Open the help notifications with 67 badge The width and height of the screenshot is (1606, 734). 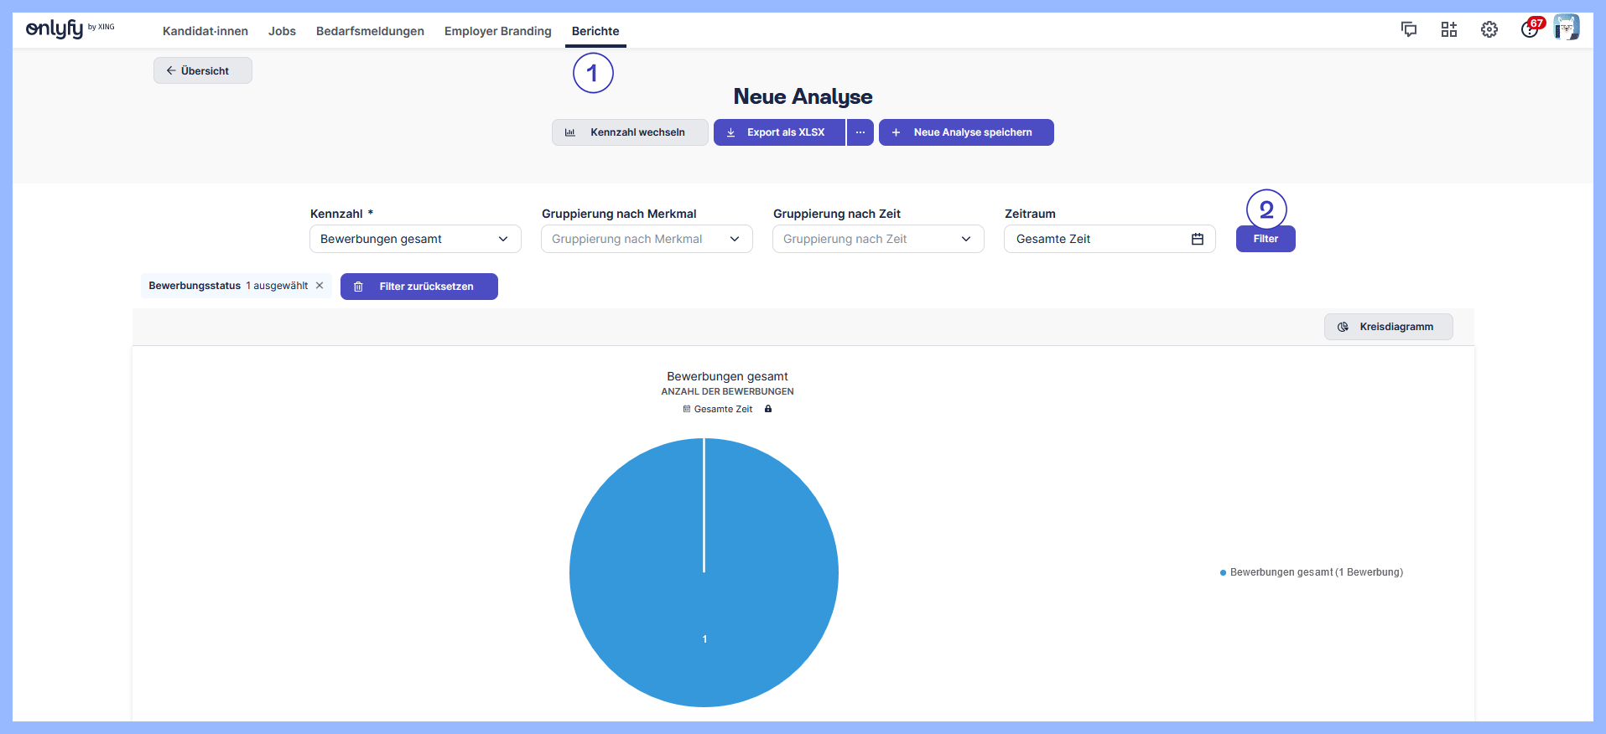pos(1530,30)
